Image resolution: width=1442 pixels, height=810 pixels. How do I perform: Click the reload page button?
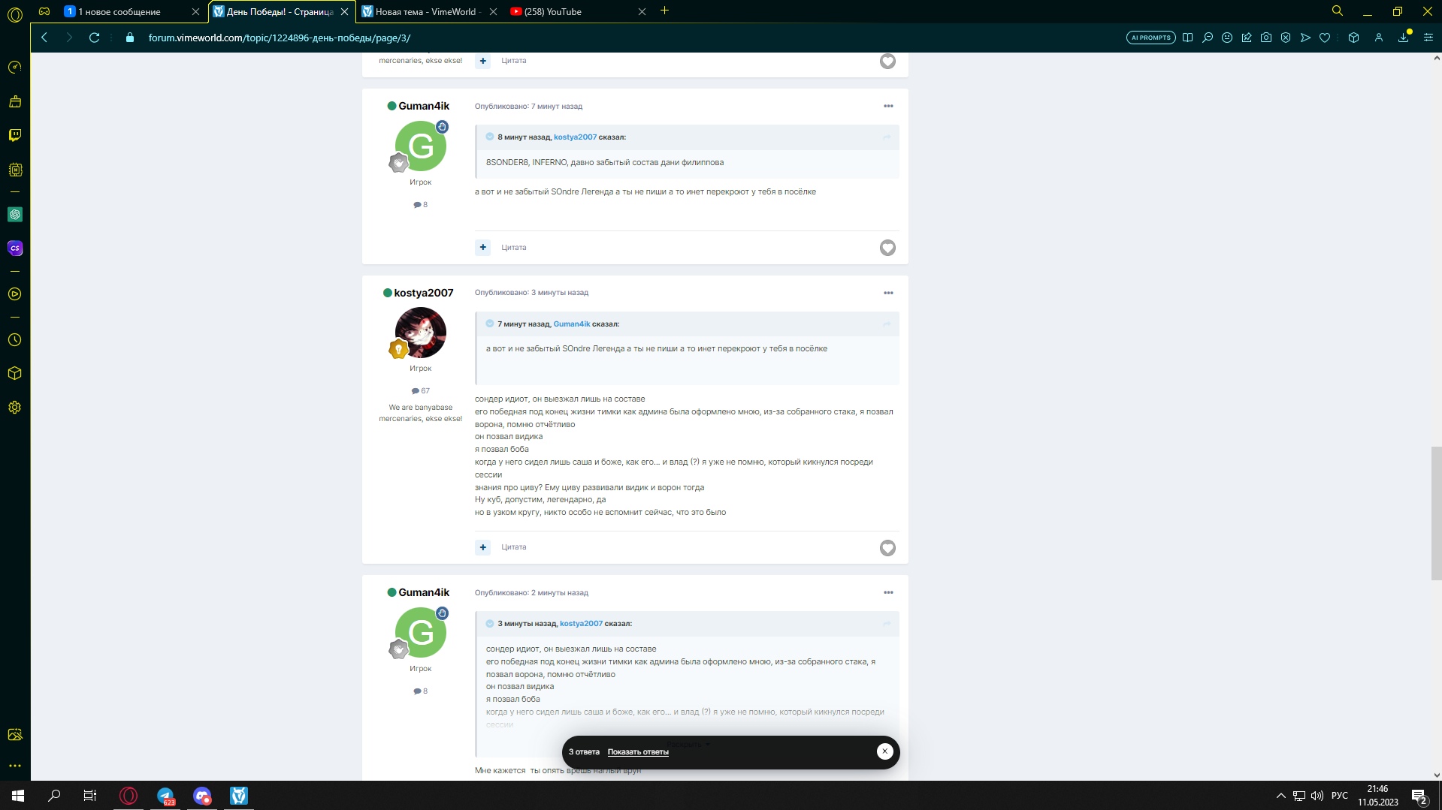click(x=94, y=38)
